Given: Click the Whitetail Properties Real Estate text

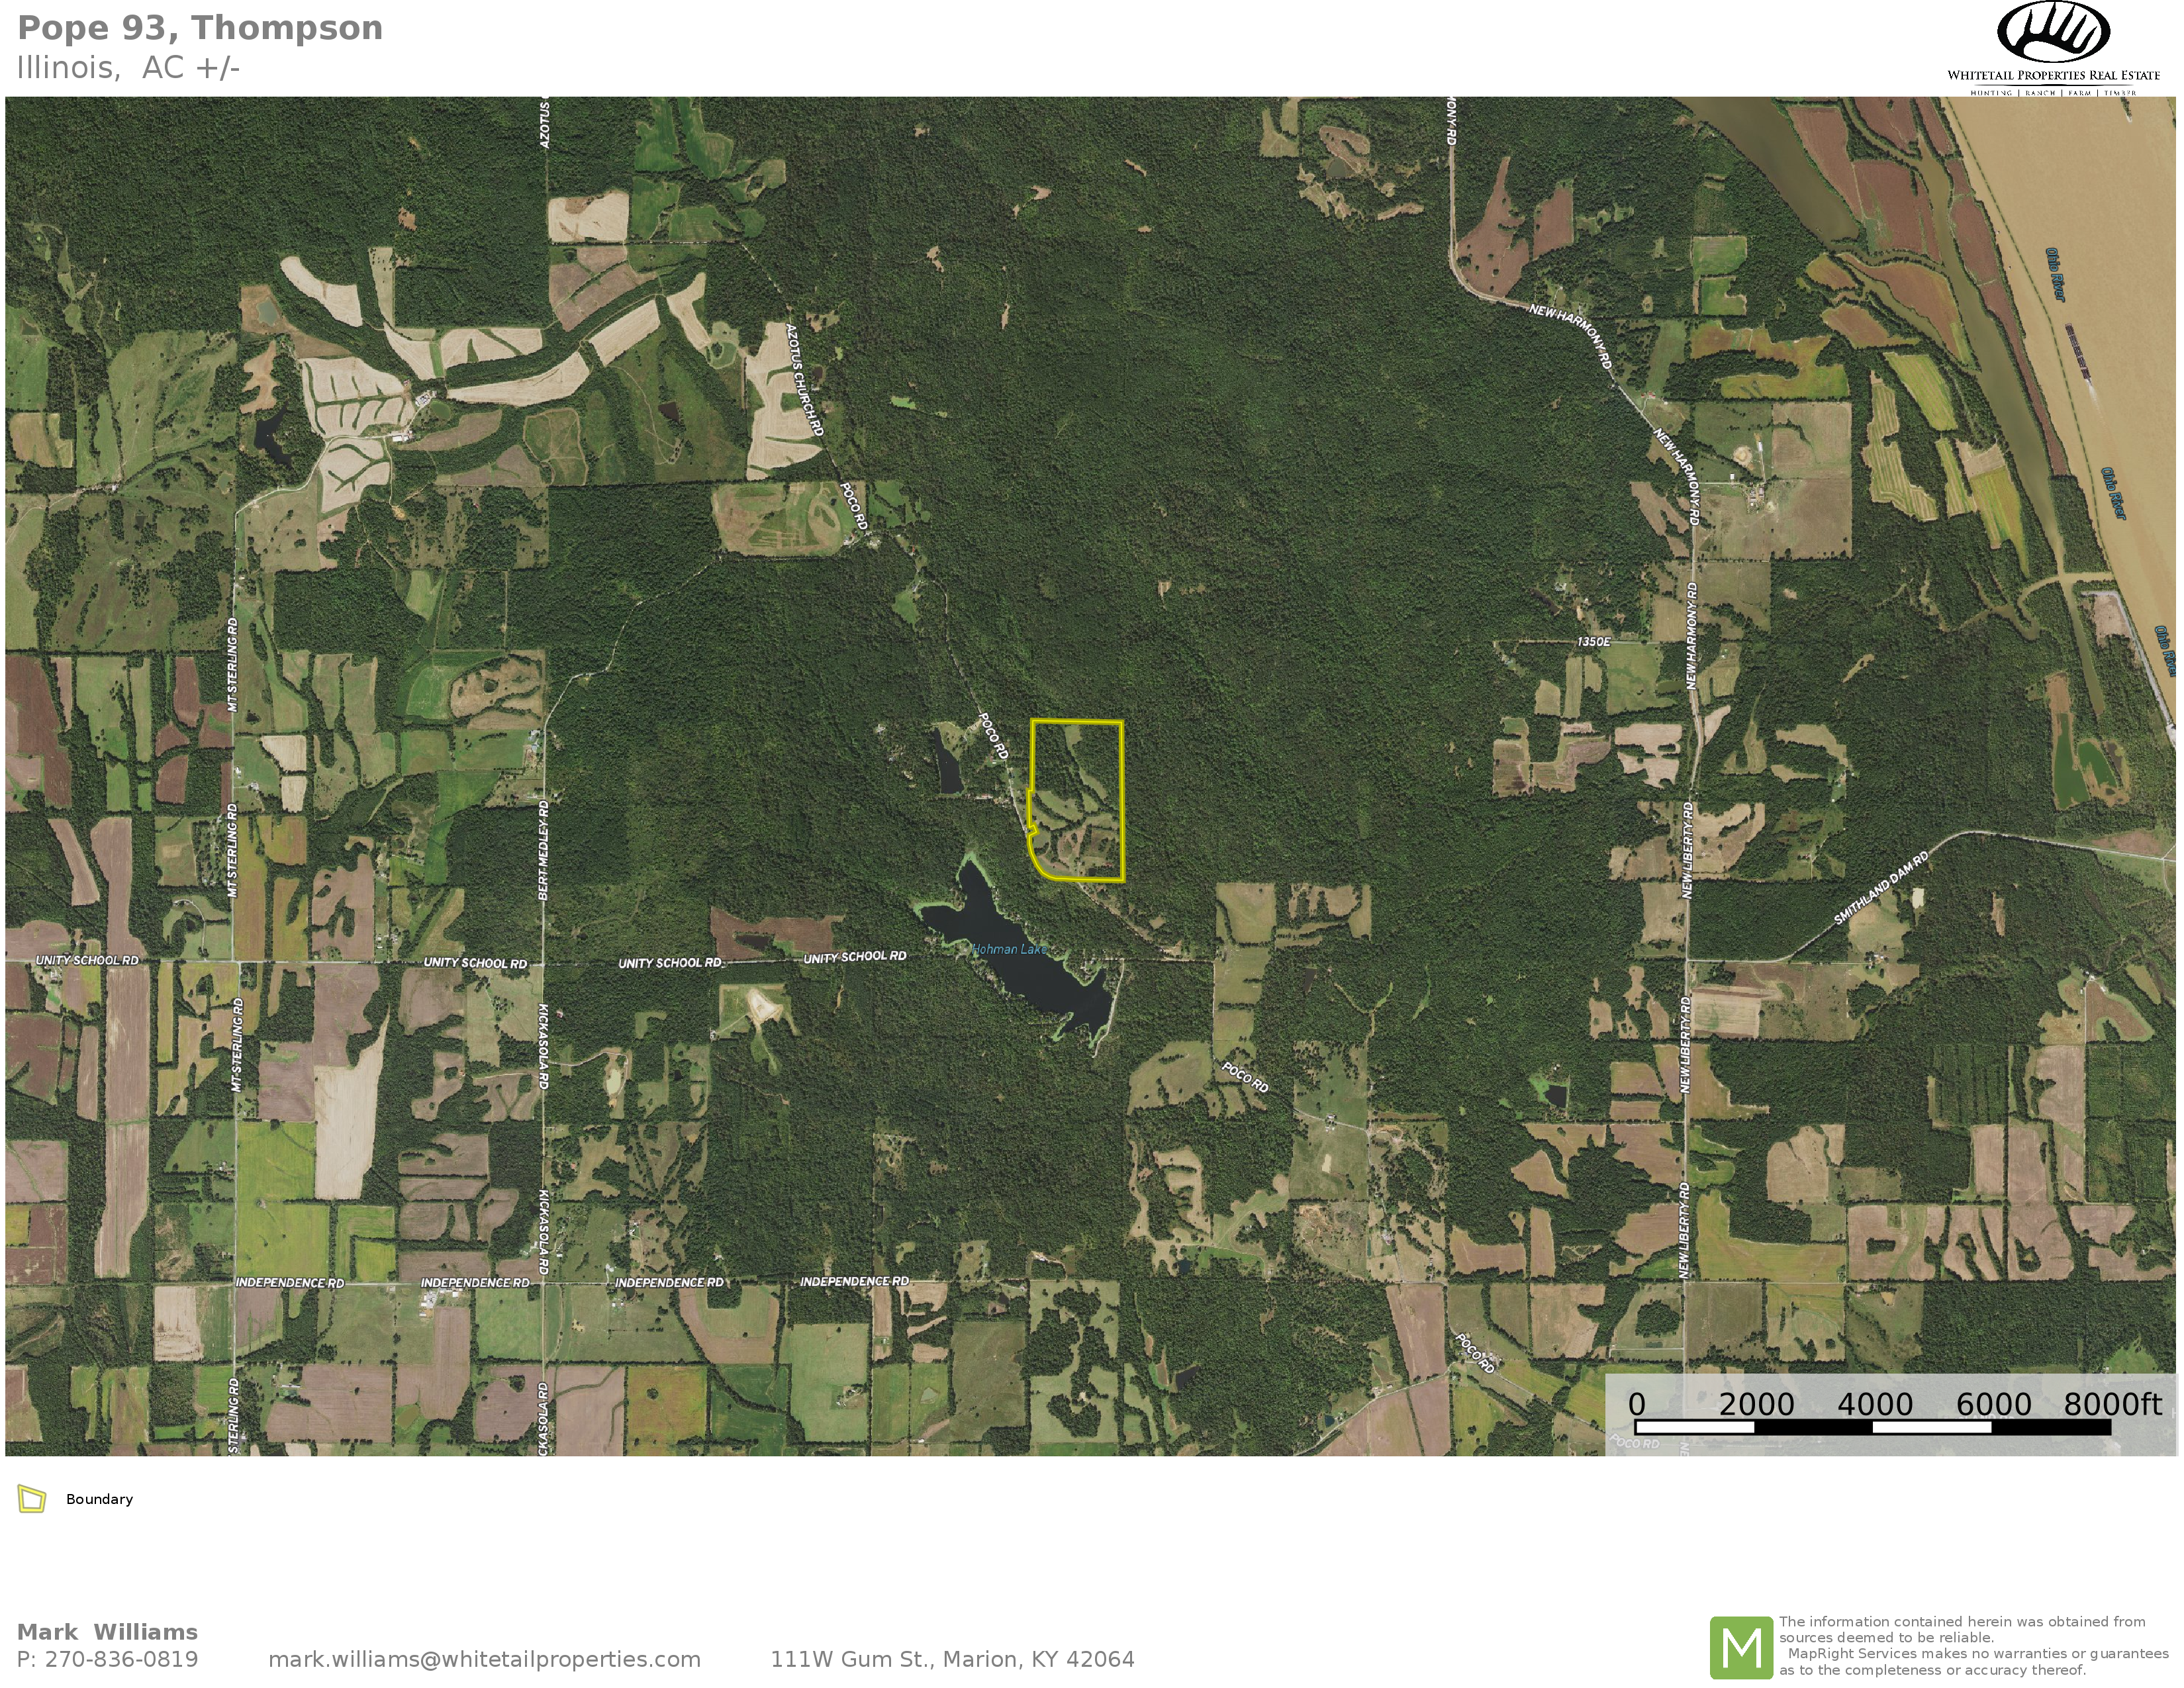Looking at the screenshot, I should point(2053,75).
